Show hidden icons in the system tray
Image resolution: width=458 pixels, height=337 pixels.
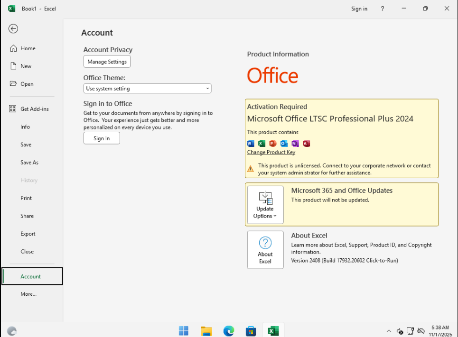click(x=389, y=331)
